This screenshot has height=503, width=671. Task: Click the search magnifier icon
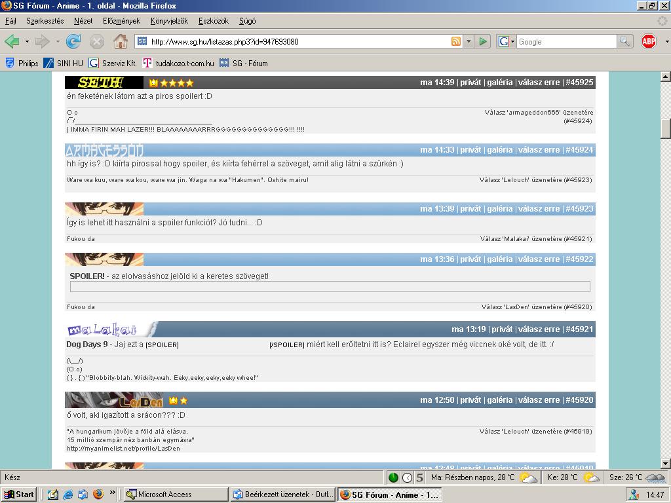click(624, 41)
